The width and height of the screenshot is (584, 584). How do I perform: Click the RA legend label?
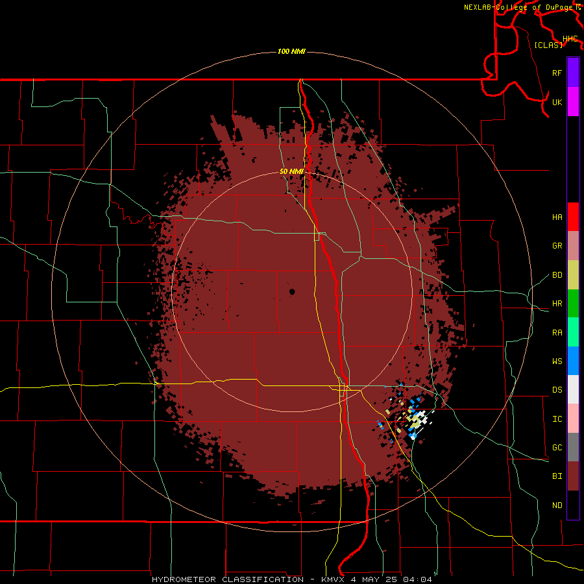tap(557, 333)
